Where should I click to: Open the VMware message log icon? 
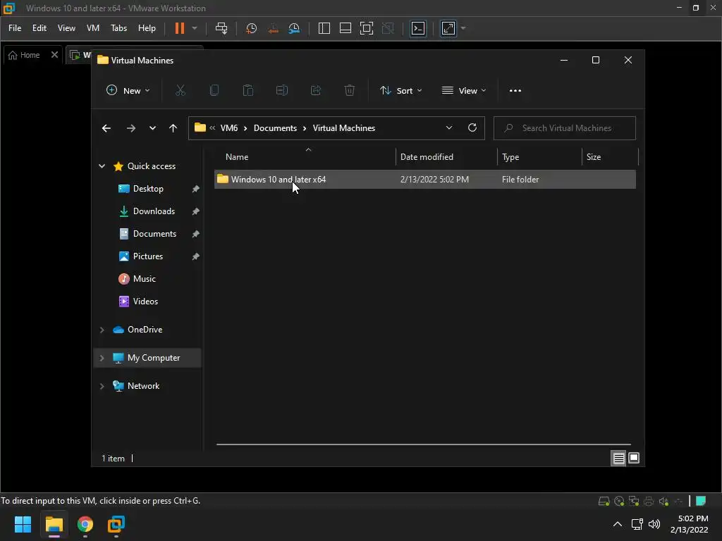(702, 501)
